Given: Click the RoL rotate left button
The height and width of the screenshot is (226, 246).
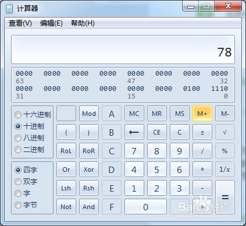Looking at the screenshot, I should click(66, 151).
